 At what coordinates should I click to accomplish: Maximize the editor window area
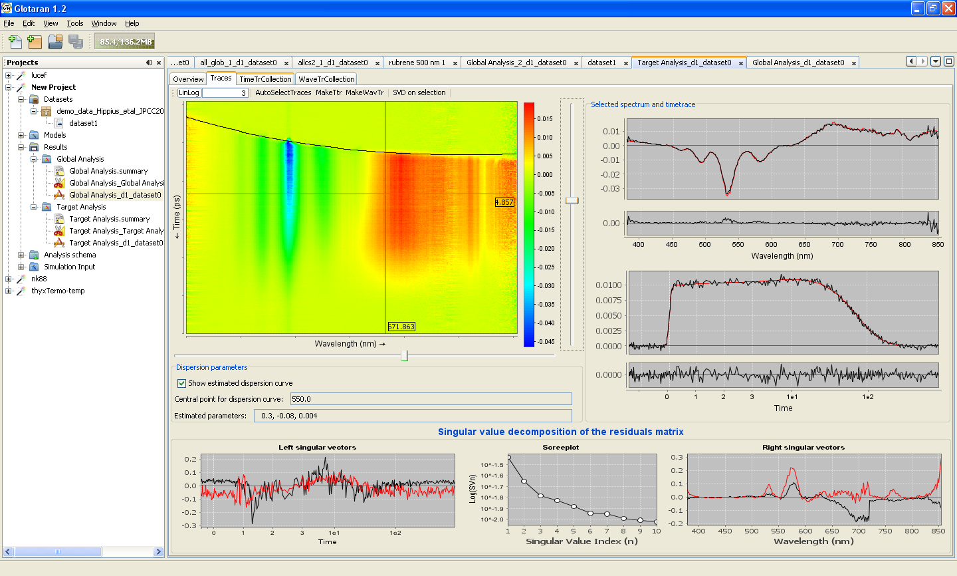(x=949, y=61)
